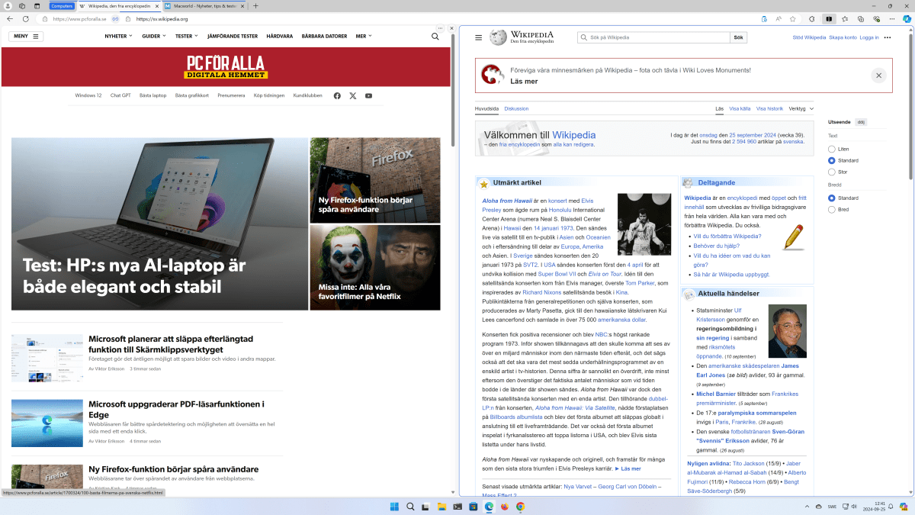The image size is (915, 515).
Task: Open Microsoft Store from the taskbar
Action: click(474, 507)
